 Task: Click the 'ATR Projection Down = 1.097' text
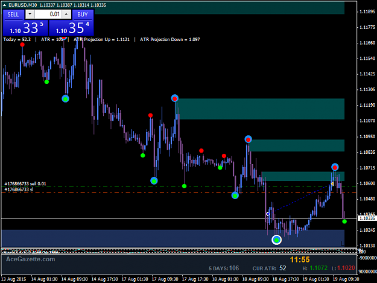point(170,39)
